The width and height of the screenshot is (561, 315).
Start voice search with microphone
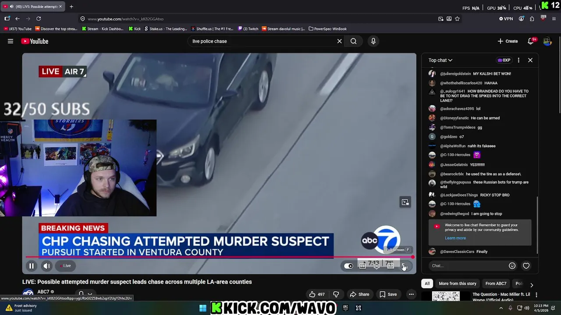(373, 41)
